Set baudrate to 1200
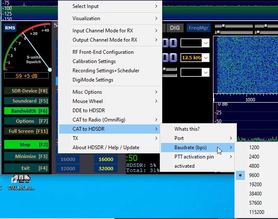Image resolution: width=278 pixels, height=219 pixels. (257, 148)
